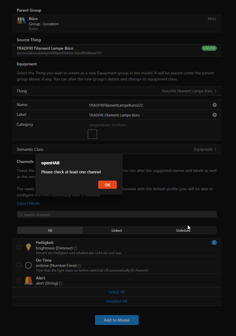Click the Select All link

[x=117, y=292]
